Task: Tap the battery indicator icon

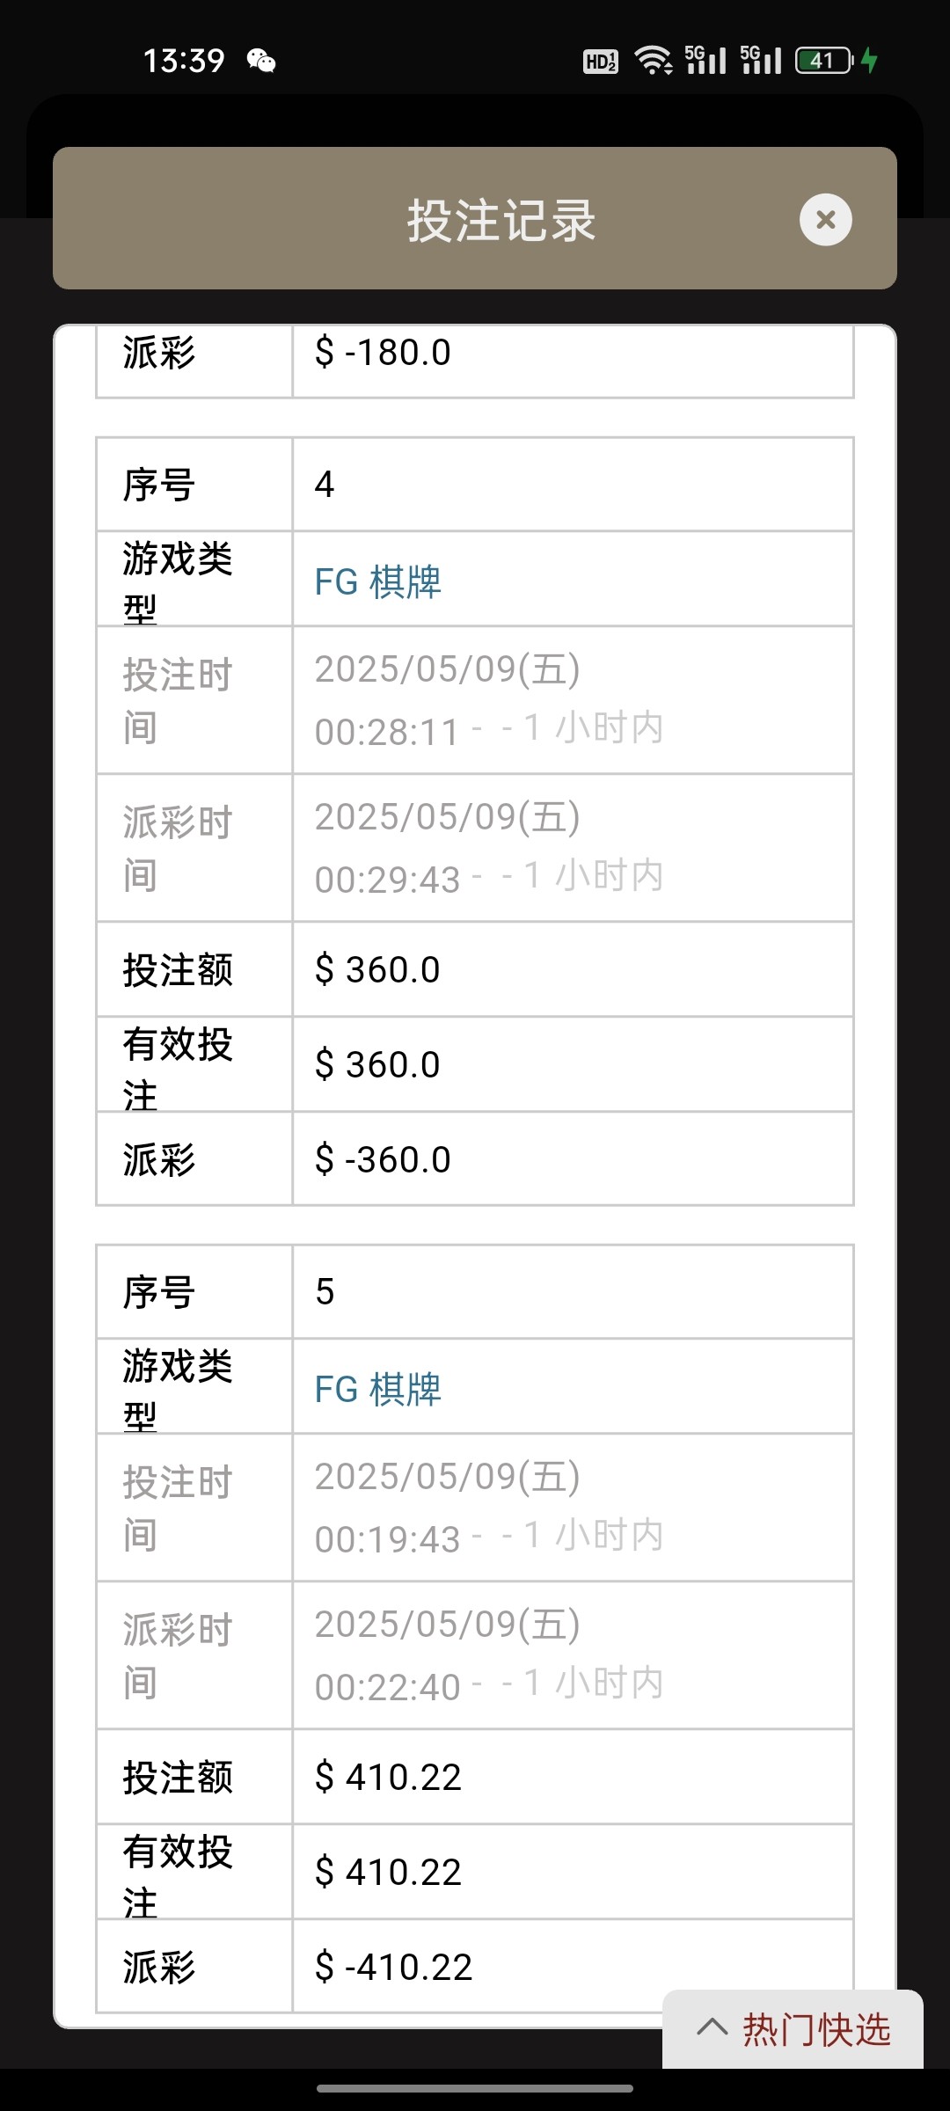Action: pos(823,60)
